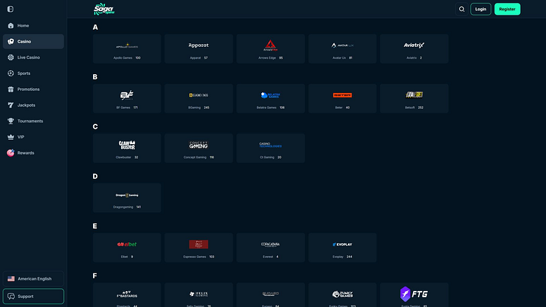The width and height of the screenshot is (546, 307).
Task: Open the Ct Gaming provider card
Action: (x=271, y=148)
